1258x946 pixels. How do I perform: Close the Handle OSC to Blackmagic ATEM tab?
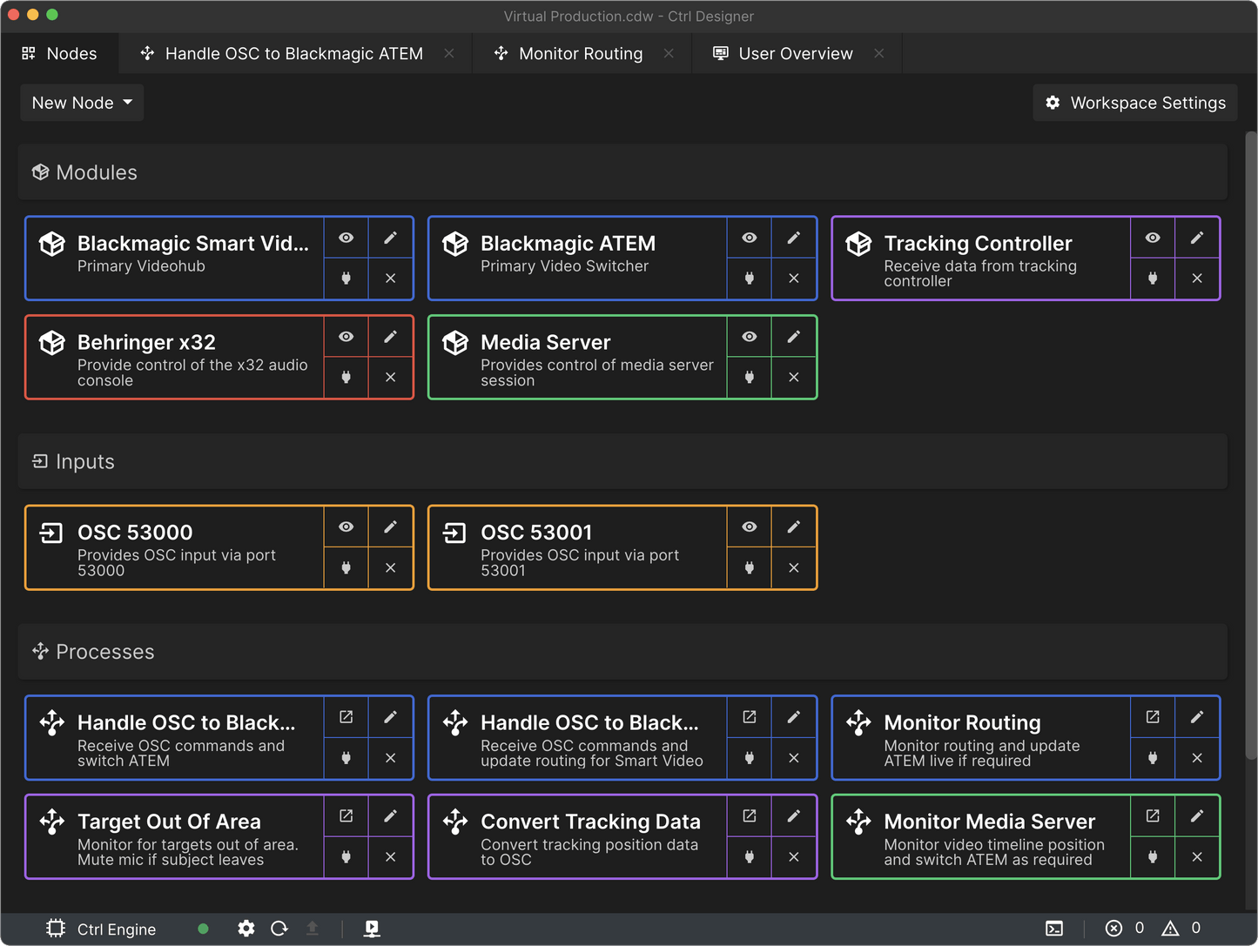[x=449, y=54]
